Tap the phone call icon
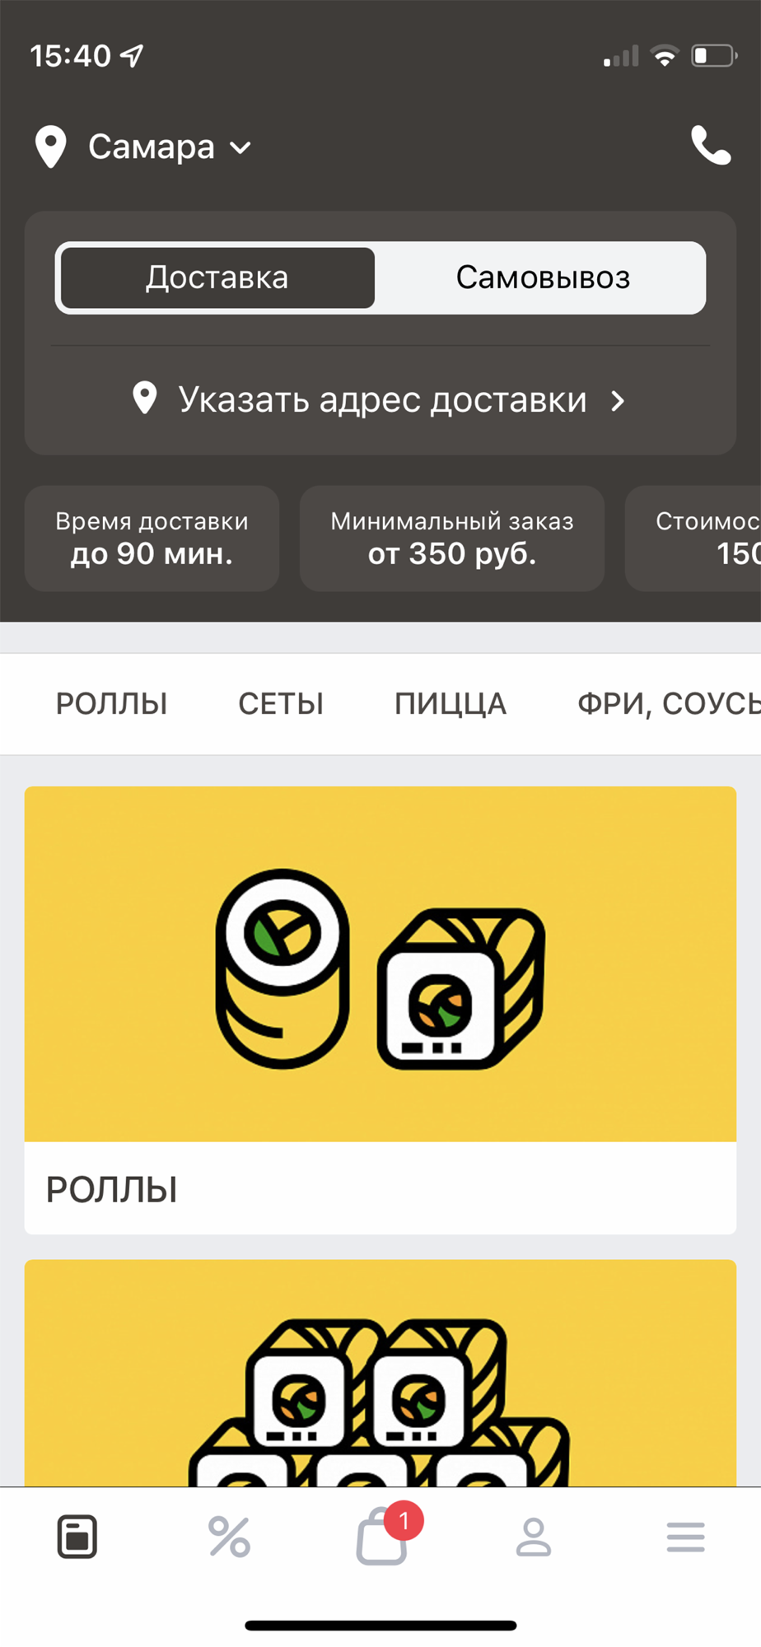761x1647 pixels. pyautogui.click(x=711, y=146)
